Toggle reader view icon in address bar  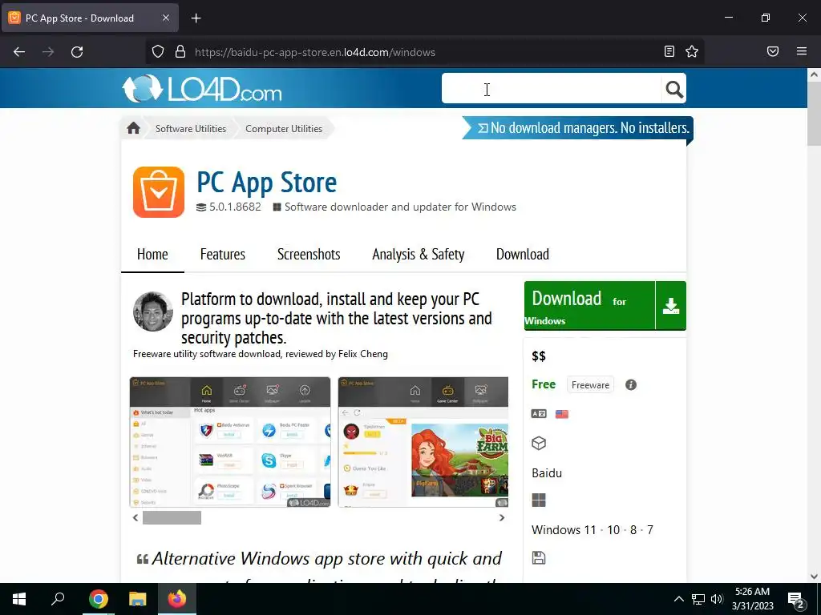tap(669, 51)
